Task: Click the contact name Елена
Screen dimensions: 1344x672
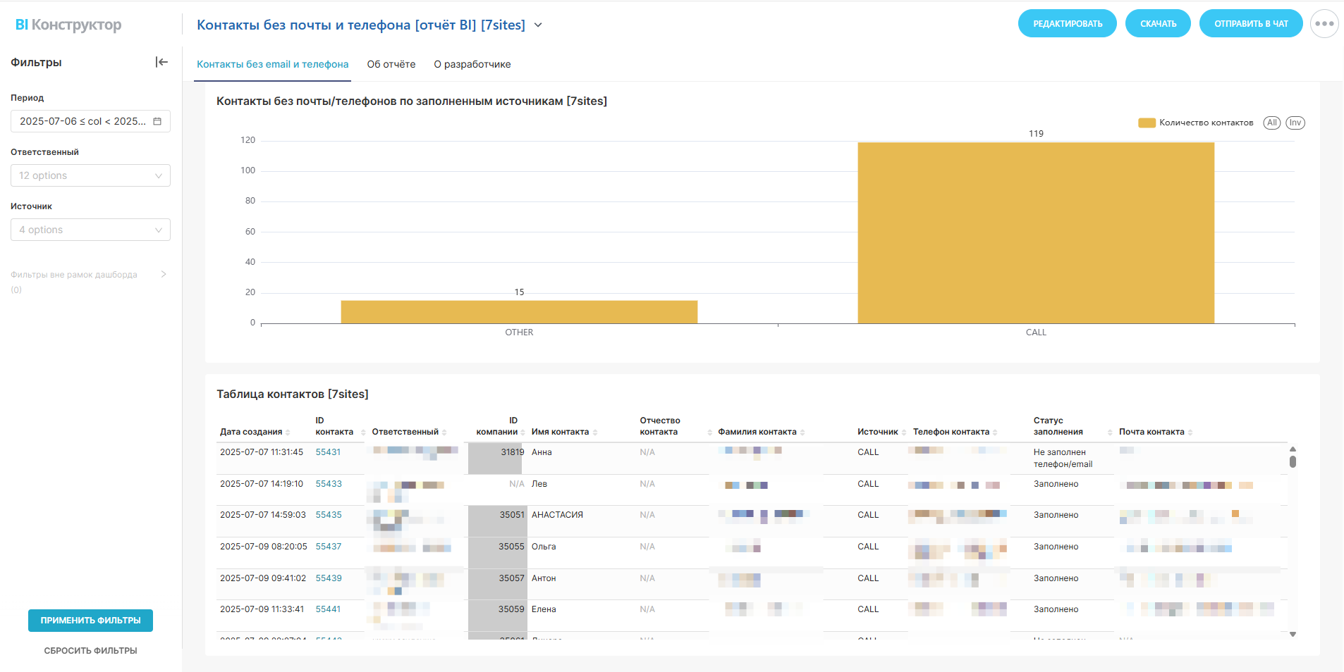Action: pyautogui.click(x=544, y=609)
